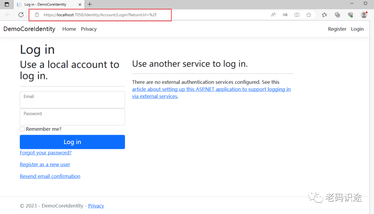Open Browser essentials heart icon
The width and height of the screenshot is (374, 214).
click(x=350, y=15)
